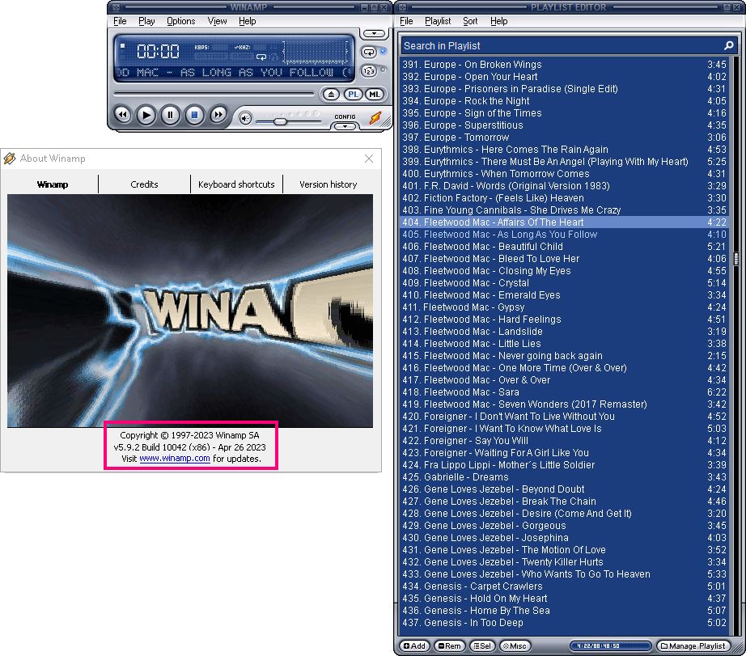Toggle Shuffle with the 123 button
The image size is (746, 656).
(369, 71)
